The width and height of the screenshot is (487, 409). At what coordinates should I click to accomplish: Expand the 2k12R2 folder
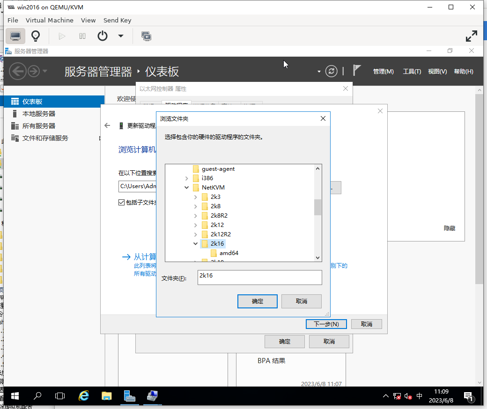(x=196, y=234)
